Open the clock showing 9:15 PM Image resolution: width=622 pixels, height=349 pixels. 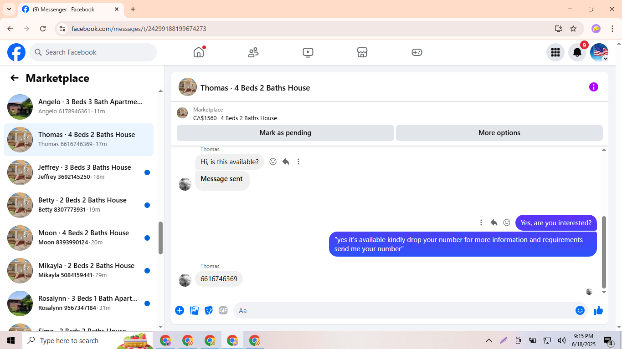583,340
